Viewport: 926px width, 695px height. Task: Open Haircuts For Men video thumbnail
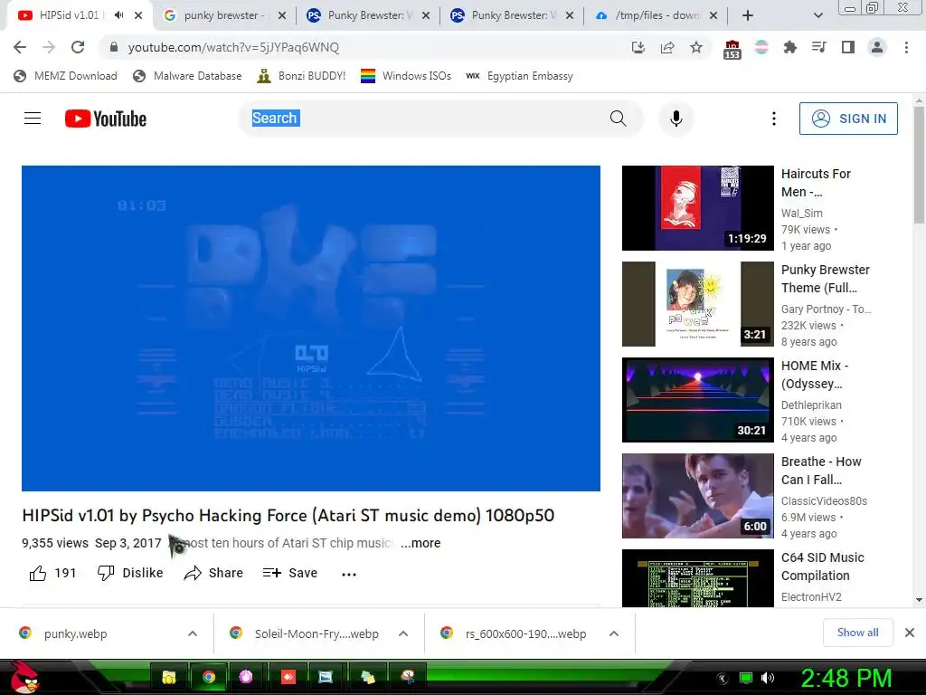697,208
